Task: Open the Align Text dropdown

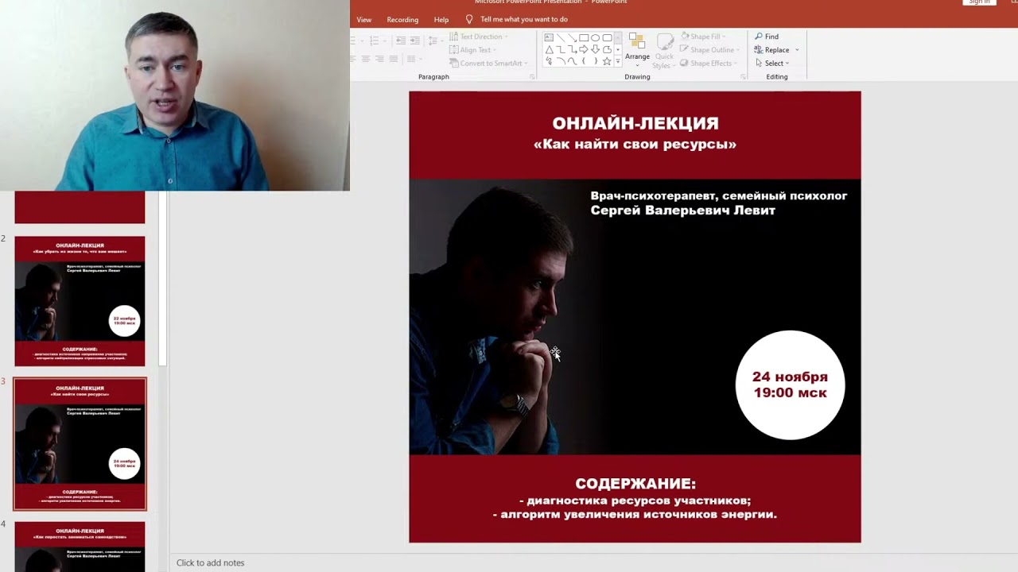Action: pos(472,50)
